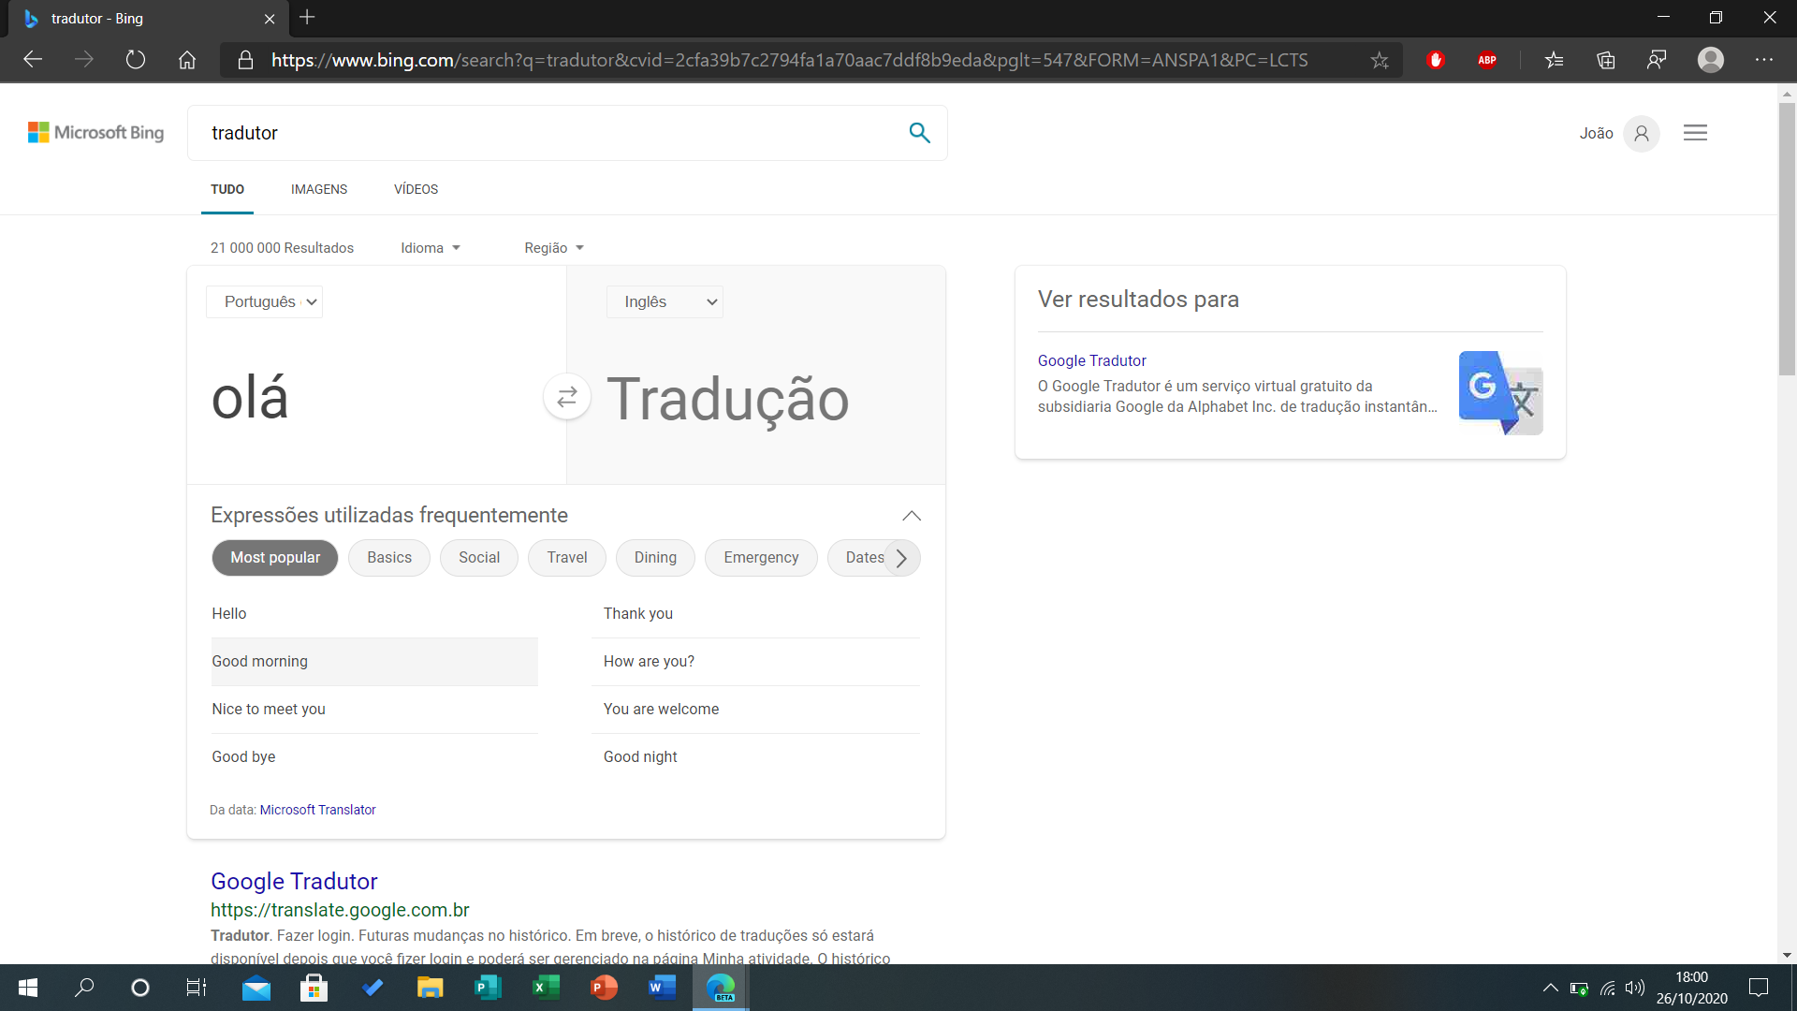
Task: Click the search magnifier icon in Bing
Action: click(919, 133)
